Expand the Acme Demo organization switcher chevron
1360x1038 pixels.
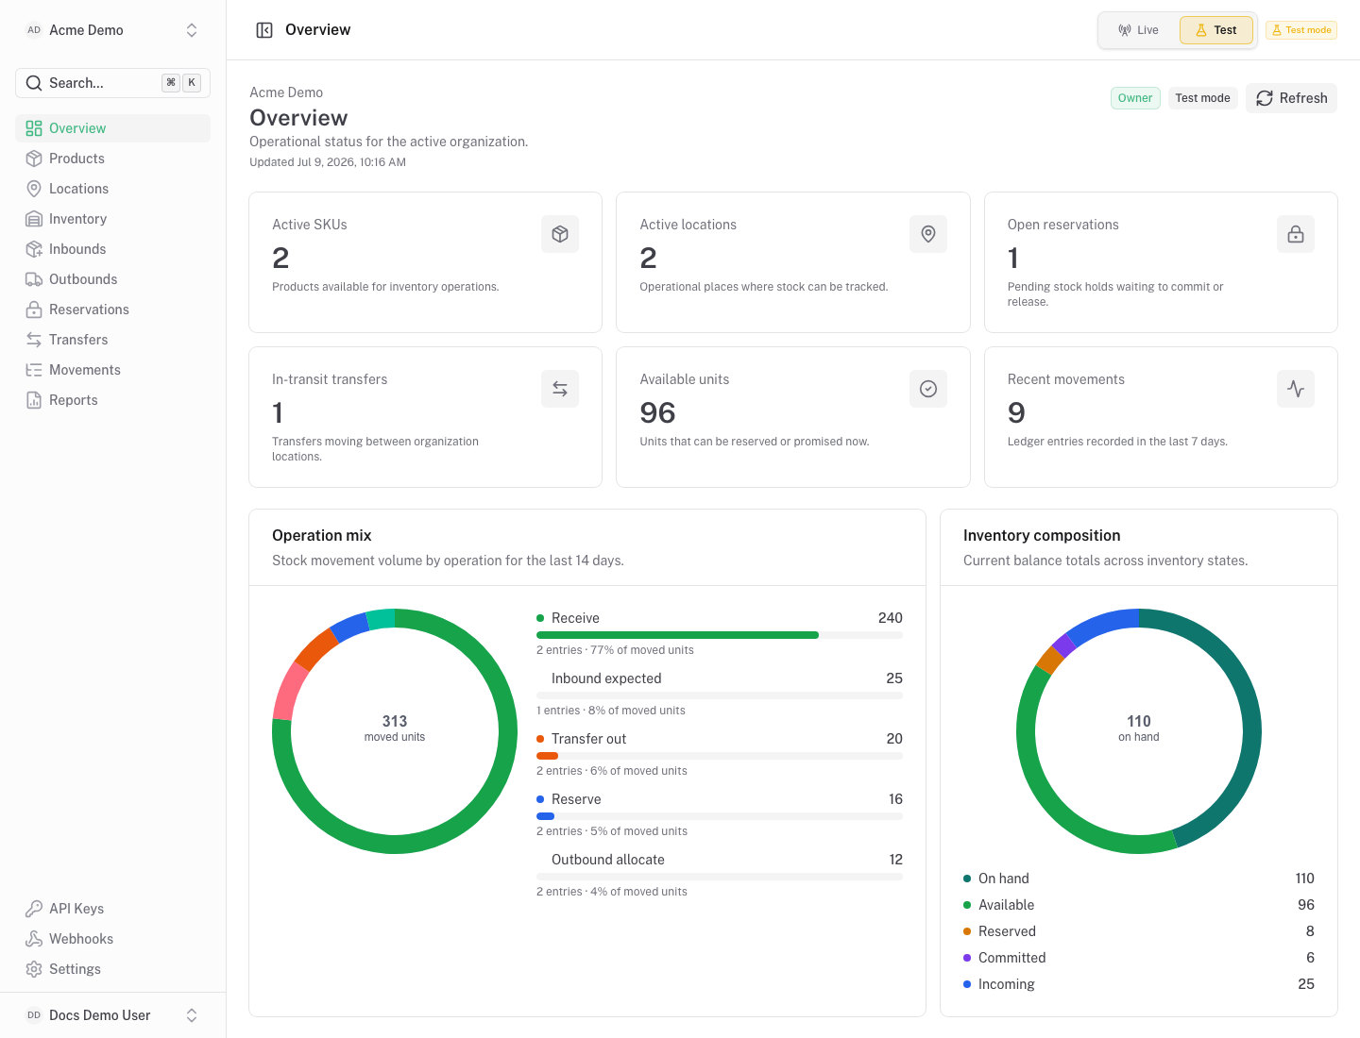pyautogui.click(x=192, y=30)
